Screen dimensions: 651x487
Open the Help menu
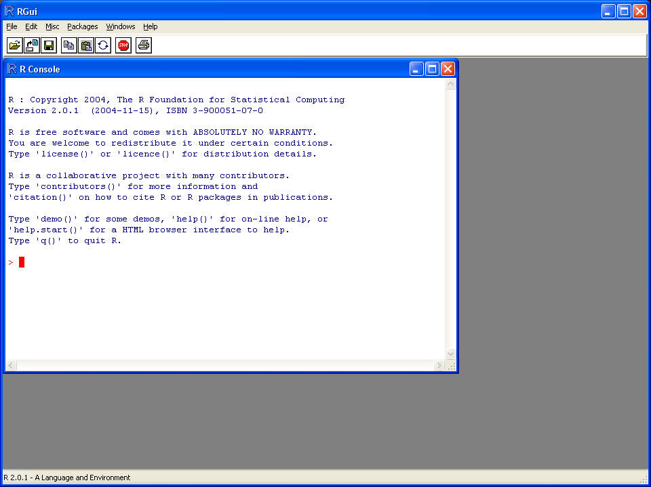(x=151, y=26)
